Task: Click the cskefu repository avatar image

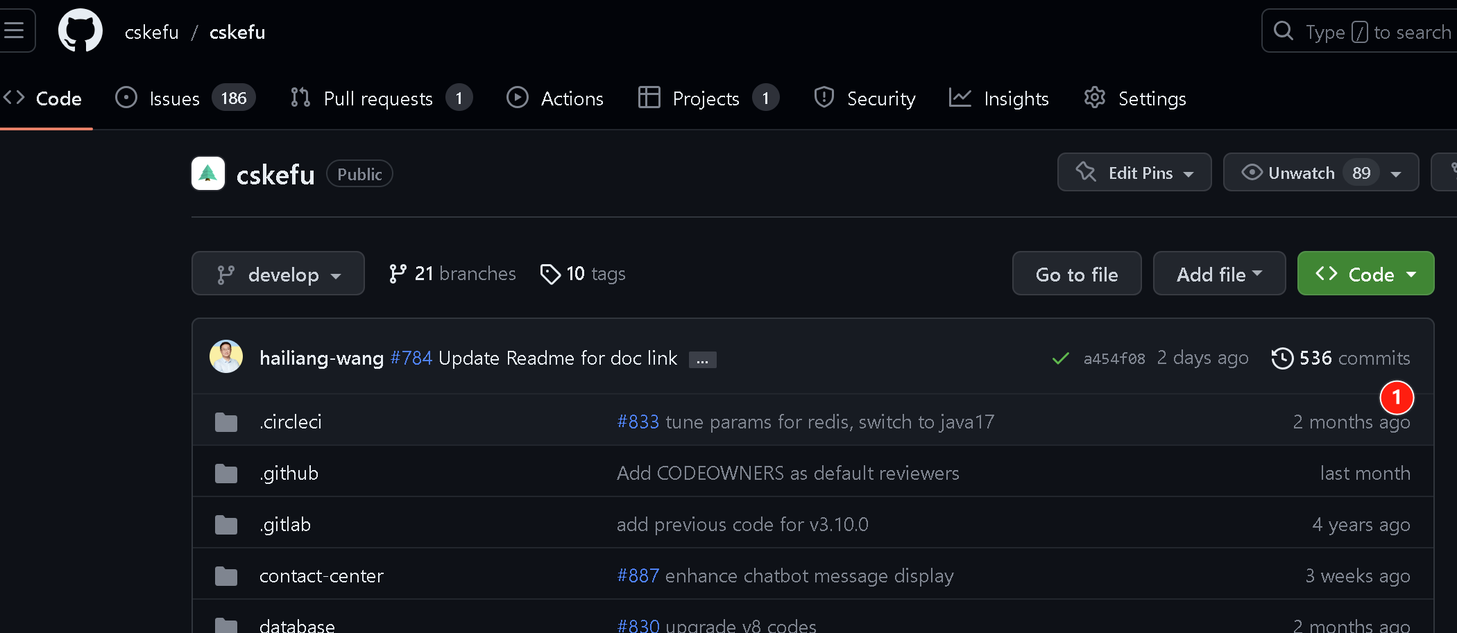Action: tap(208, 173)
